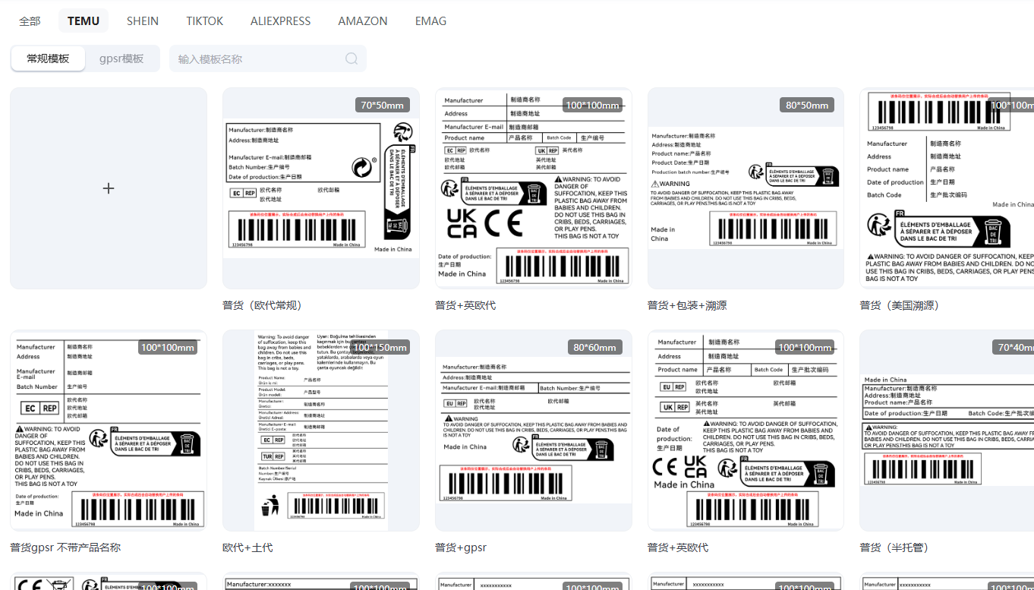Switch to the EMAG tab
Screen dimensions: 1034x590
[430, 21]
